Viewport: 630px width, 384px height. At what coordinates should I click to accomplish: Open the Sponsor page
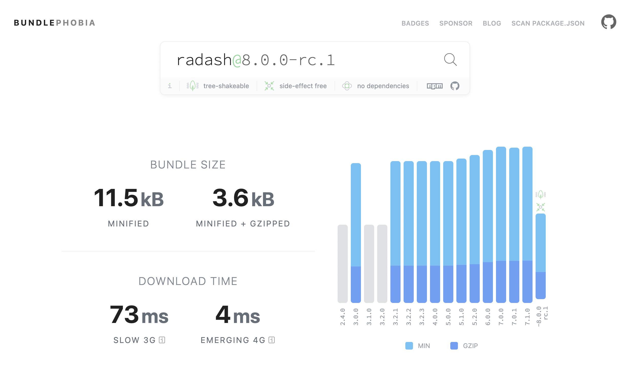456,23
